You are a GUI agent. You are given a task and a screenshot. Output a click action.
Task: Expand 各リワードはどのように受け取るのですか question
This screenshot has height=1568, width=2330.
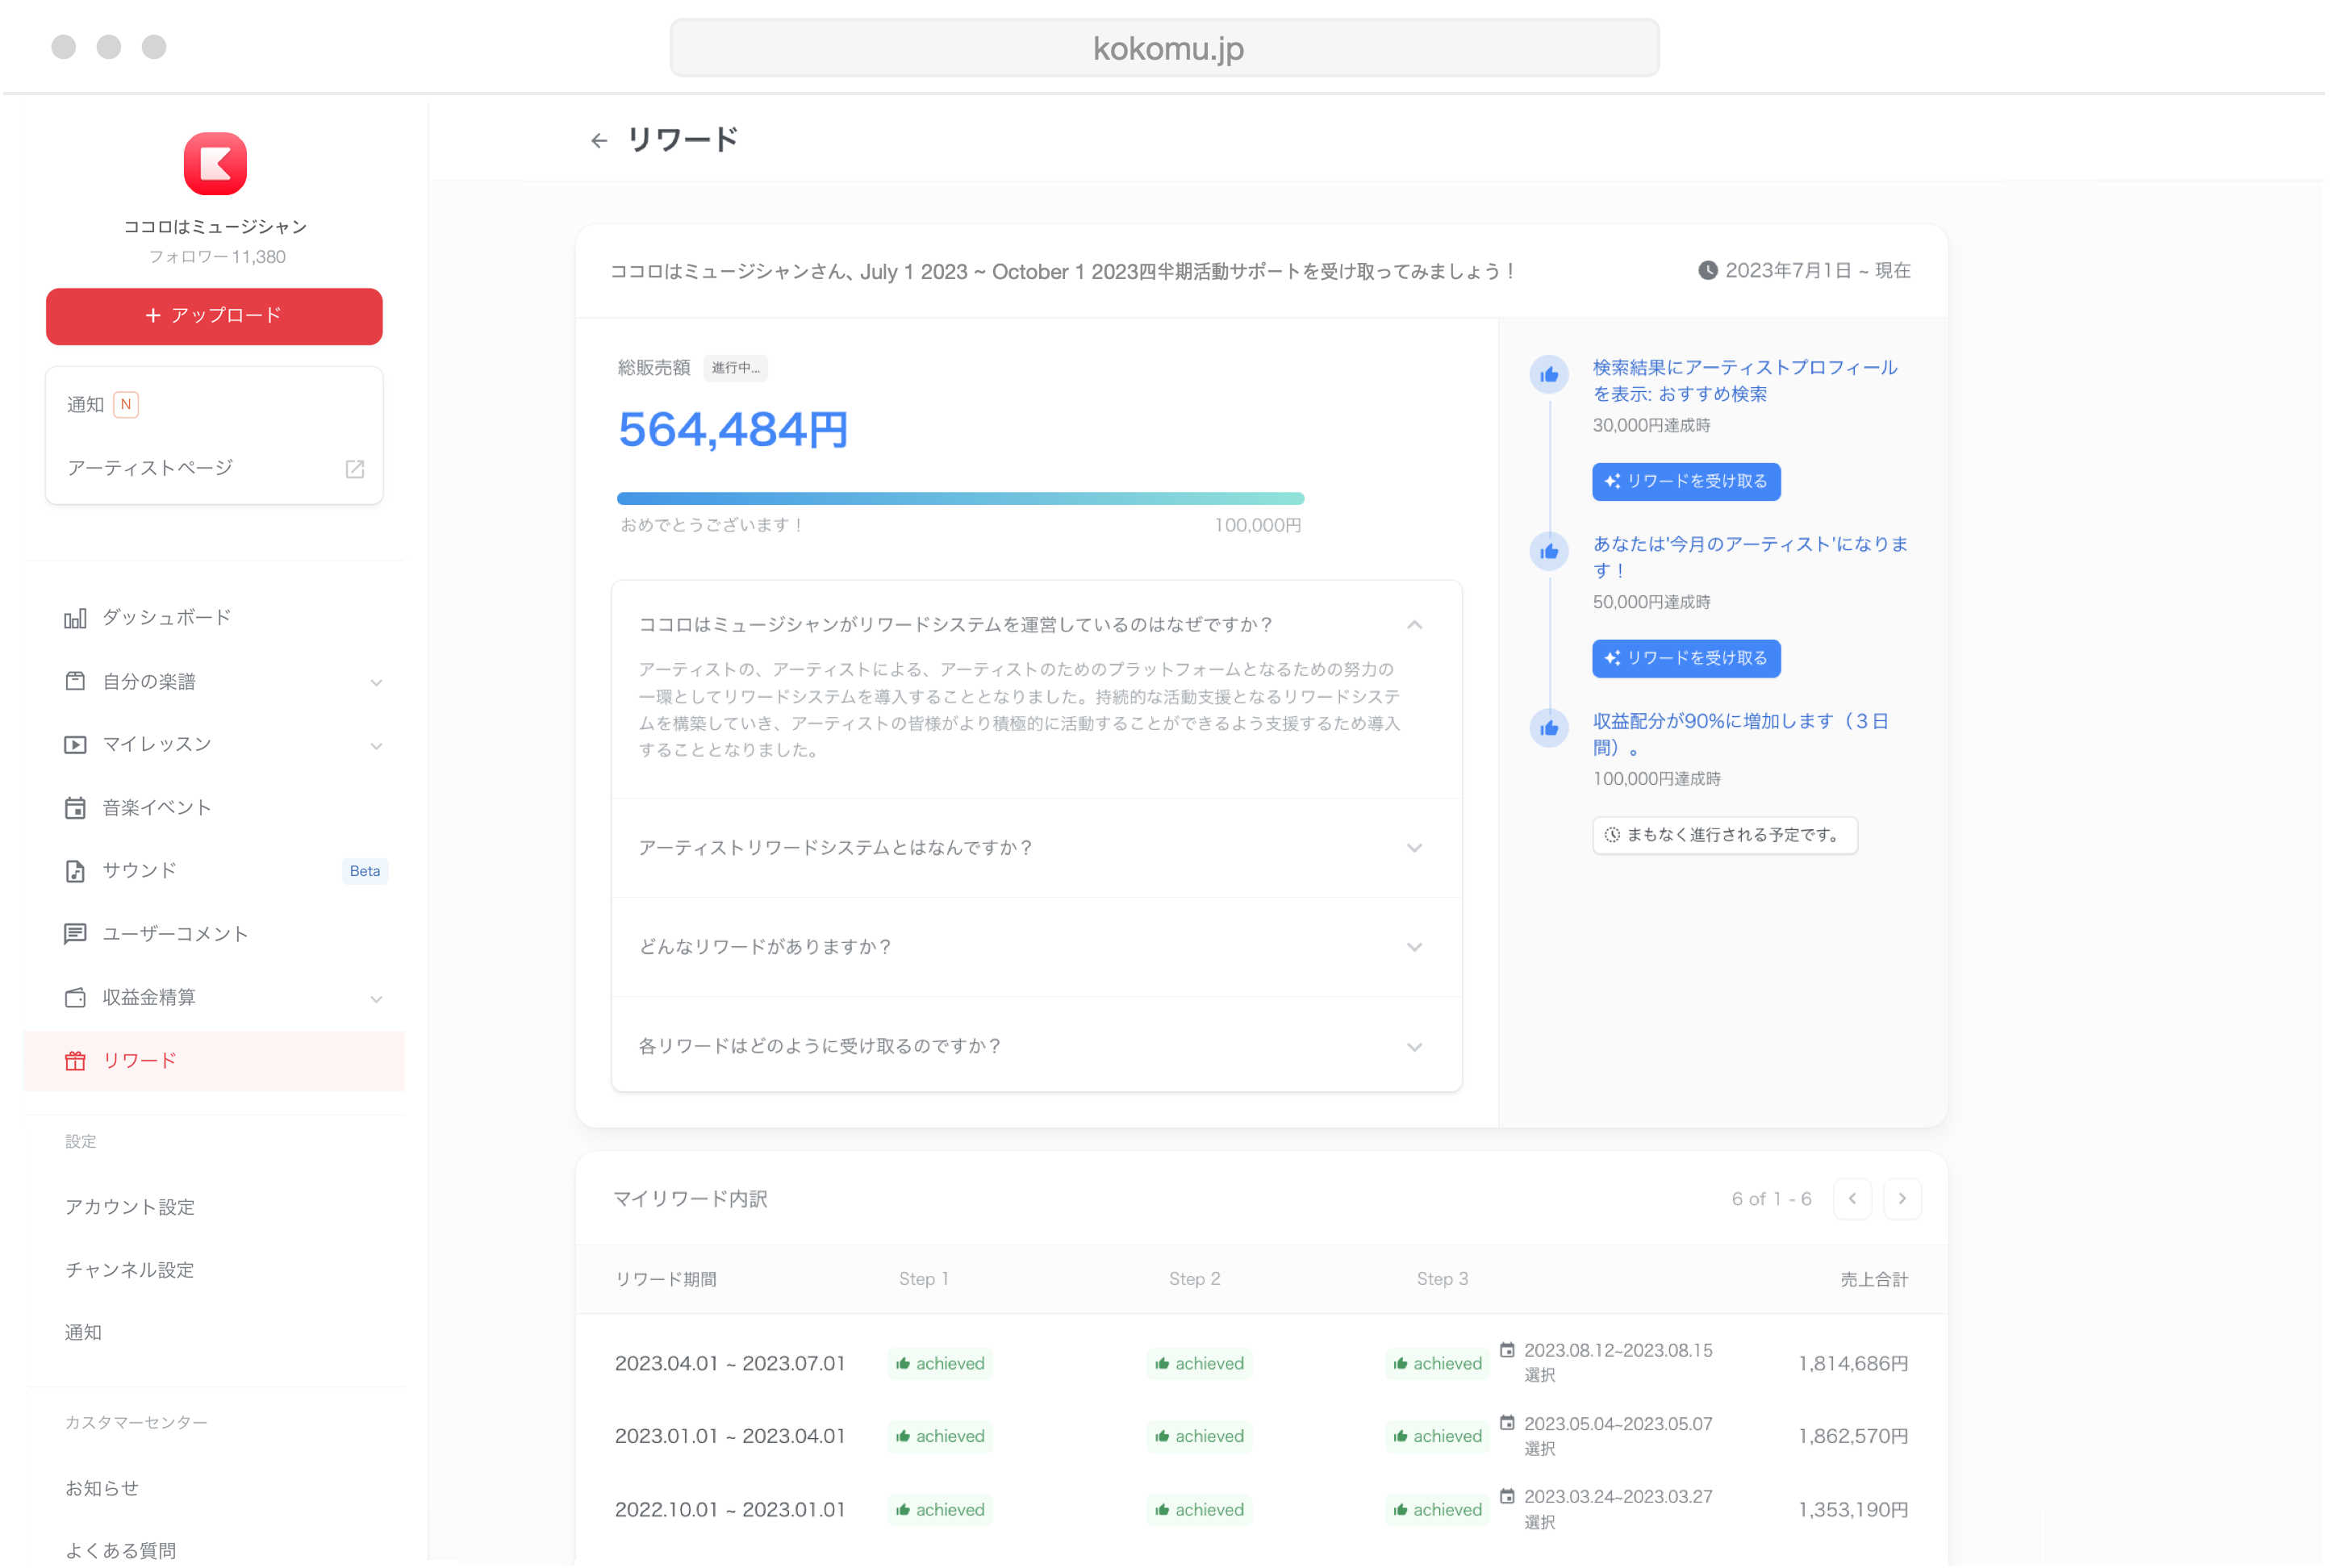(x=1414, y=1047)
